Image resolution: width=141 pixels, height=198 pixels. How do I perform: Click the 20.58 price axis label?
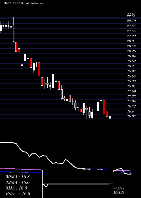coord(131,46)
